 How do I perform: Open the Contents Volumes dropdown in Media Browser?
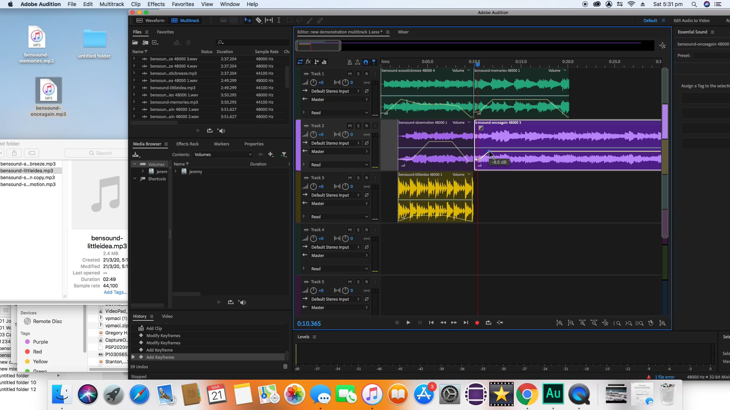click(223, 155)
